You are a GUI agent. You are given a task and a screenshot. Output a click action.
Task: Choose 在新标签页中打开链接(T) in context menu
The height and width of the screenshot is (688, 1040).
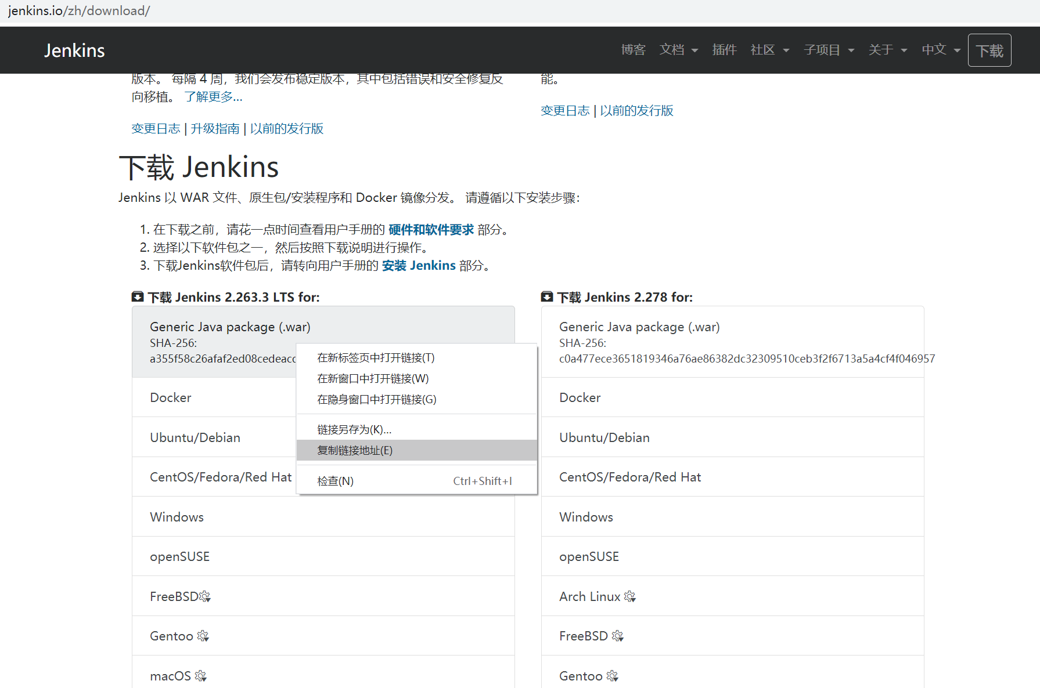[x=416, y=358]
